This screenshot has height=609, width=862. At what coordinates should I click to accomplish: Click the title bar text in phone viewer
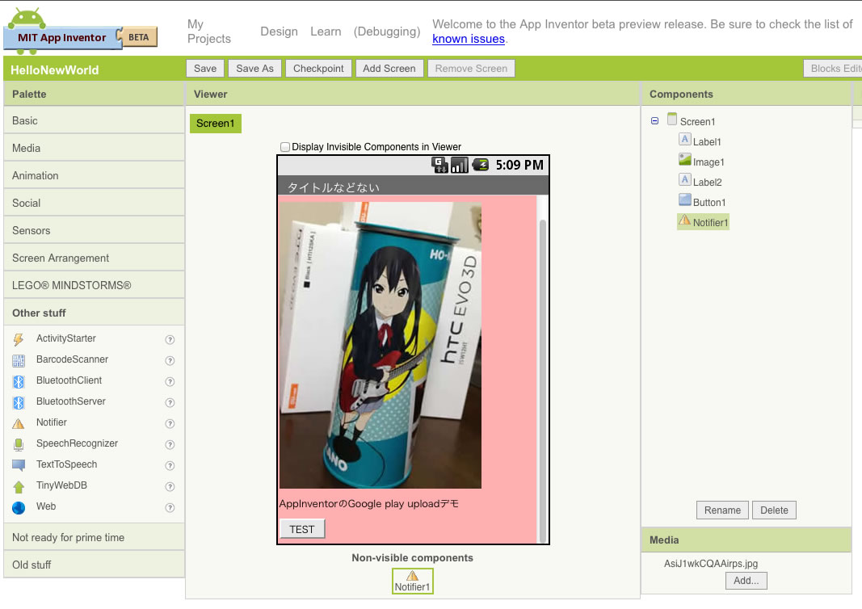[x=333, y=187]
